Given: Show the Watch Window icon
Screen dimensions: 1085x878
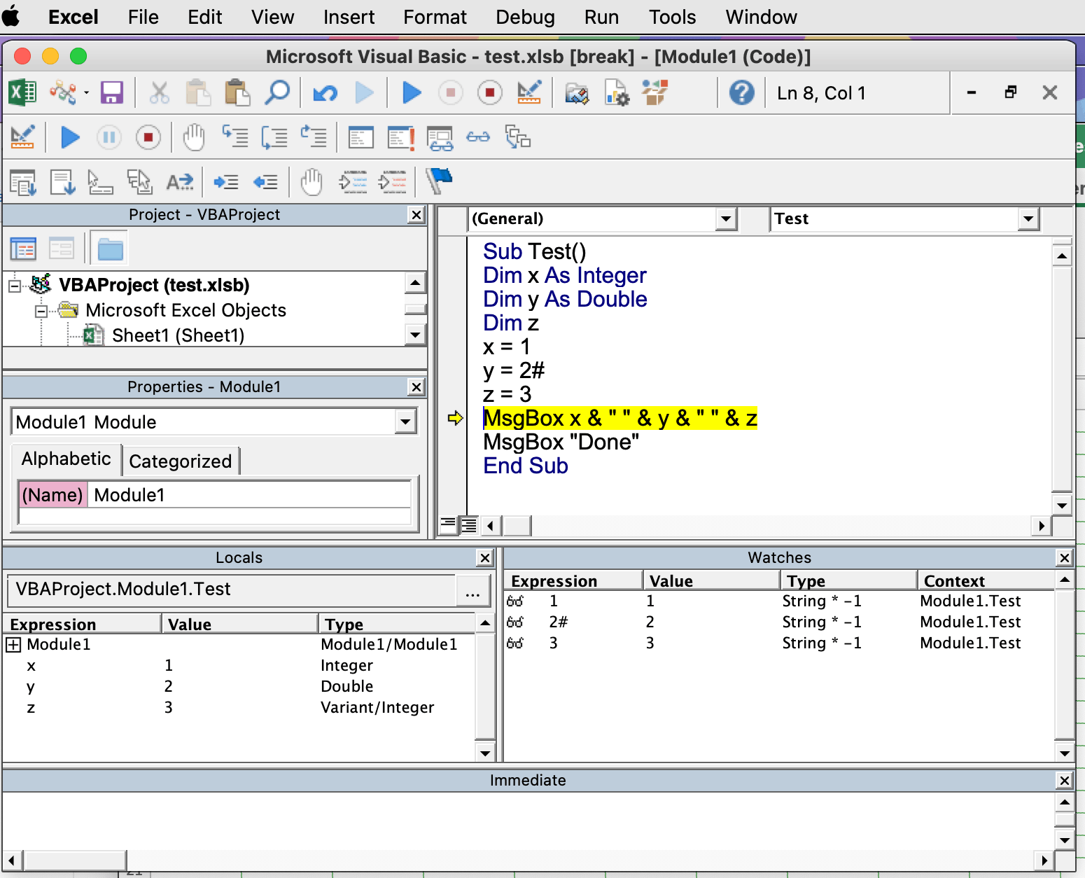Looking at the screenshot, I should (x=440, y=138).
